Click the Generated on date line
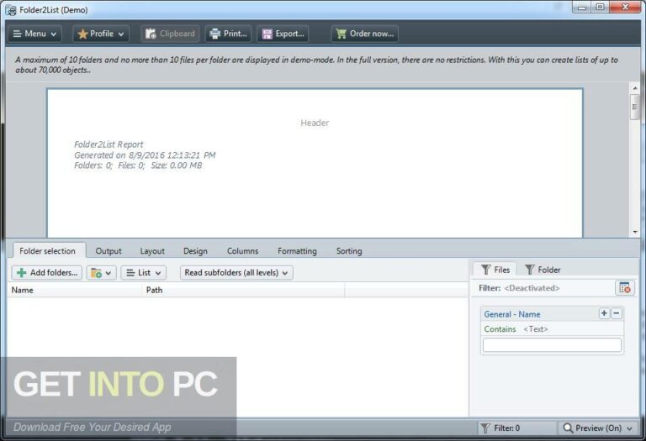This screenshot has height=441, width=646. coord(145,155)
